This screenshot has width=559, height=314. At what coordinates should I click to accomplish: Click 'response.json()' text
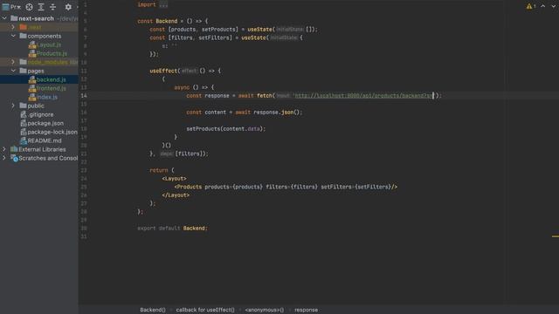[x=277, y=113]
